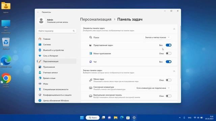Screen dimensions: 216x121
Task: Open Microsoft Store from the taskbar
Action: pyautogui.click(x=128, y=118)
